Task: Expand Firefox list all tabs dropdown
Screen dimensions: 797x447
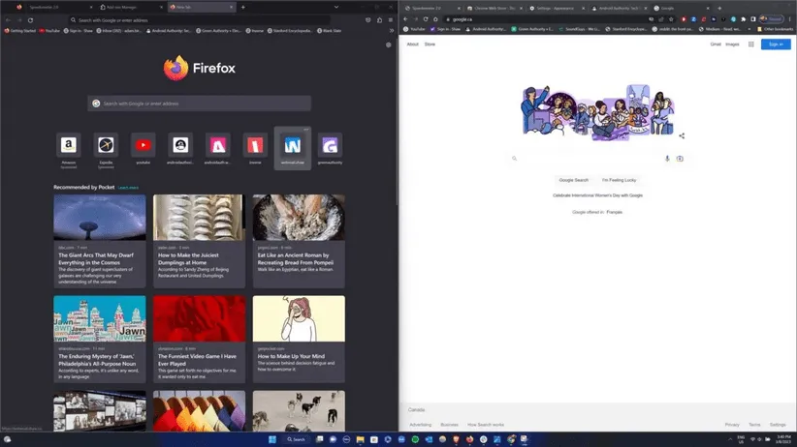Action: (x=390, y=7)
